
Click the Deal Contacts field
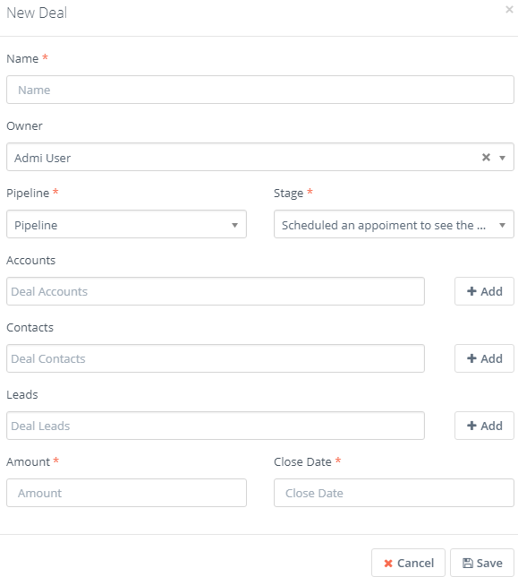coord(216,358)
